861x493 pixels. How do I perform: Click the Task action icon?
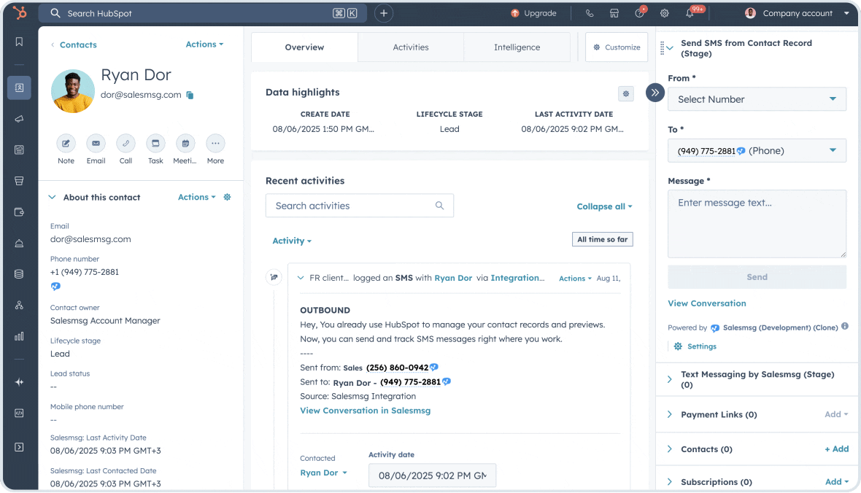[x=155, y=143]
